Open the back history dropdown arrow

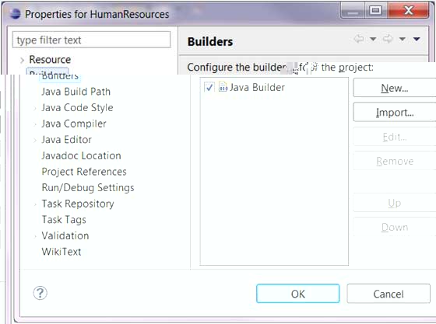(373, 39)
